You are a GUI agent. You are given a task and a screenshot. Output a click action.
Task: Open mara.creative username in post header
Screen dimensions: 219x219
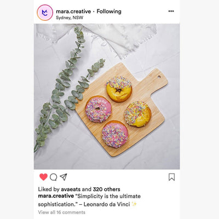click(73, 11)
